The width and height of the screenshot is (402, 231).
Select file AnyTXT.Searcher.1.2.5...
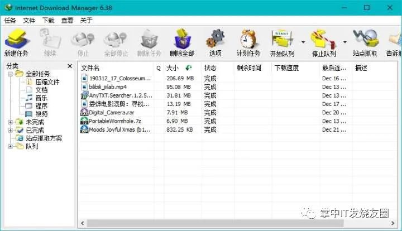[x=121, y=95]
